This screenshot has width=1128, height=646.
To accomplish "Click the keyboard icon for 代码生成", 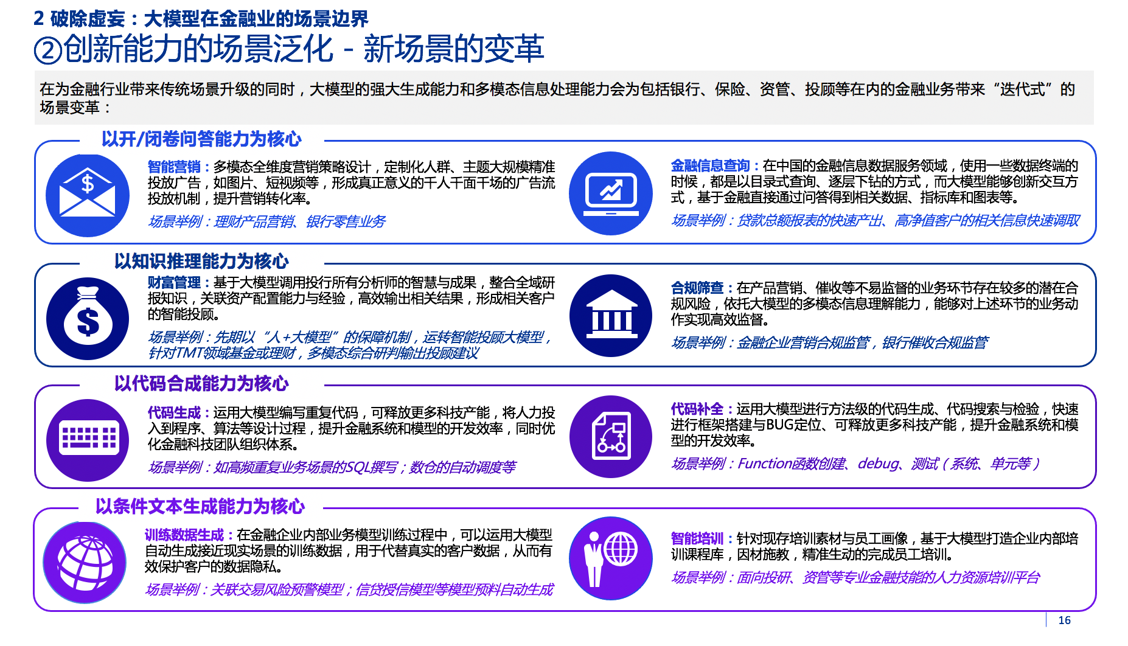I will (88, 440).
